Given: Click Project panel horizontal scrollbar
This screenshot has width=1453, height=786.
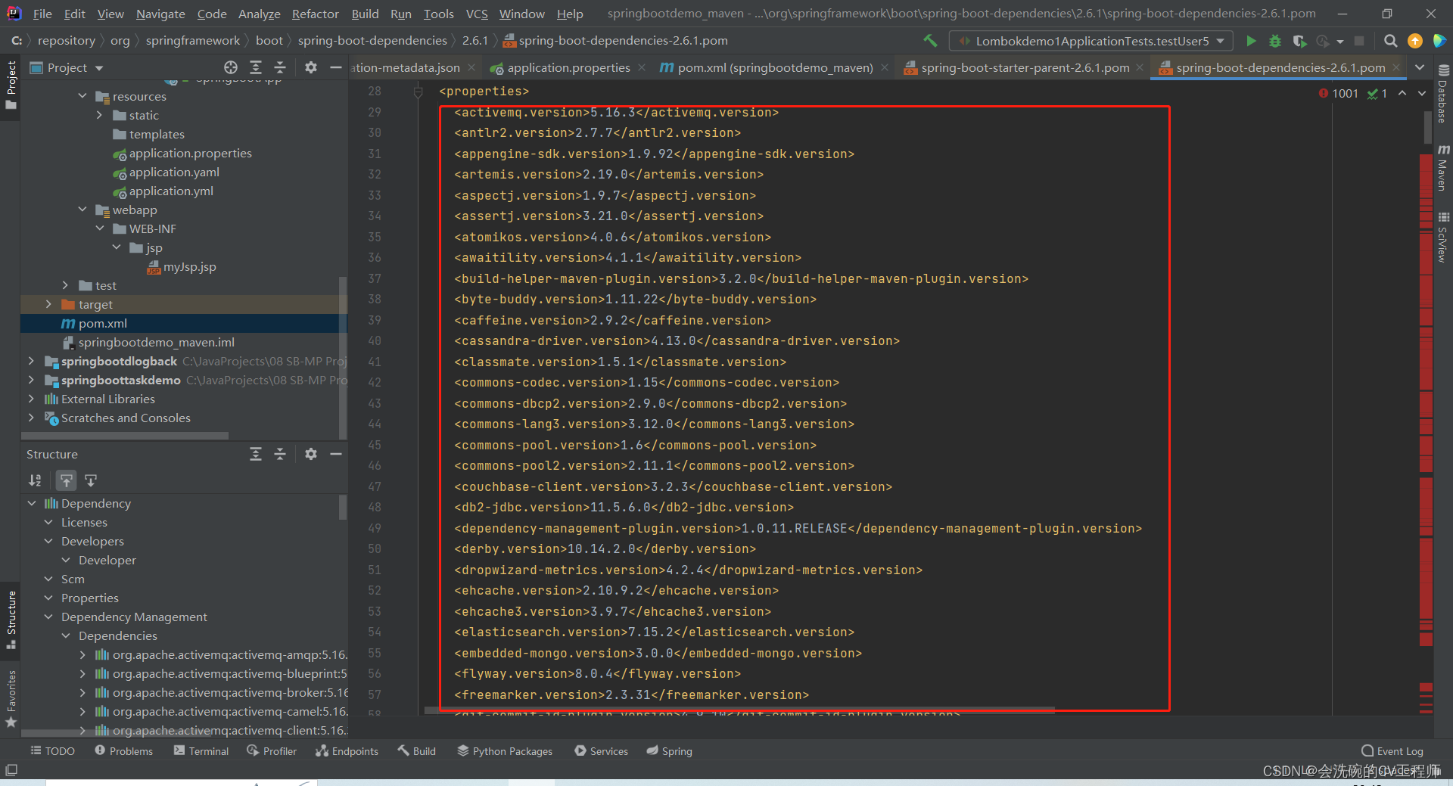Looking at the screenshot, I should (125, 436).
